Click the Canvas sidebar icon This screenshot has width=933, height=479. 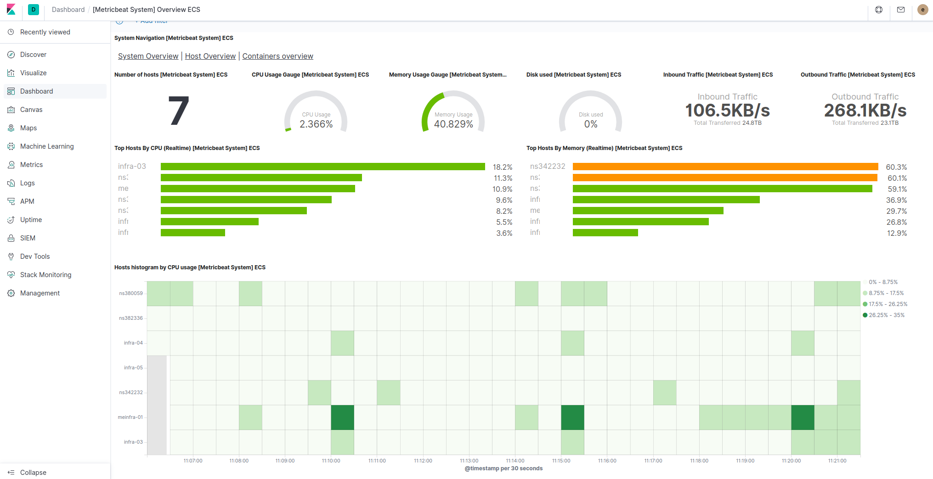click(11, 110)
